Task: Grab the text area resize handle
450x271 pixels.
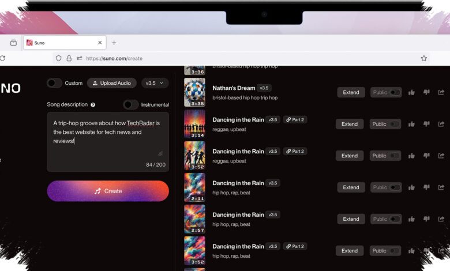Action: coord(160,153)
